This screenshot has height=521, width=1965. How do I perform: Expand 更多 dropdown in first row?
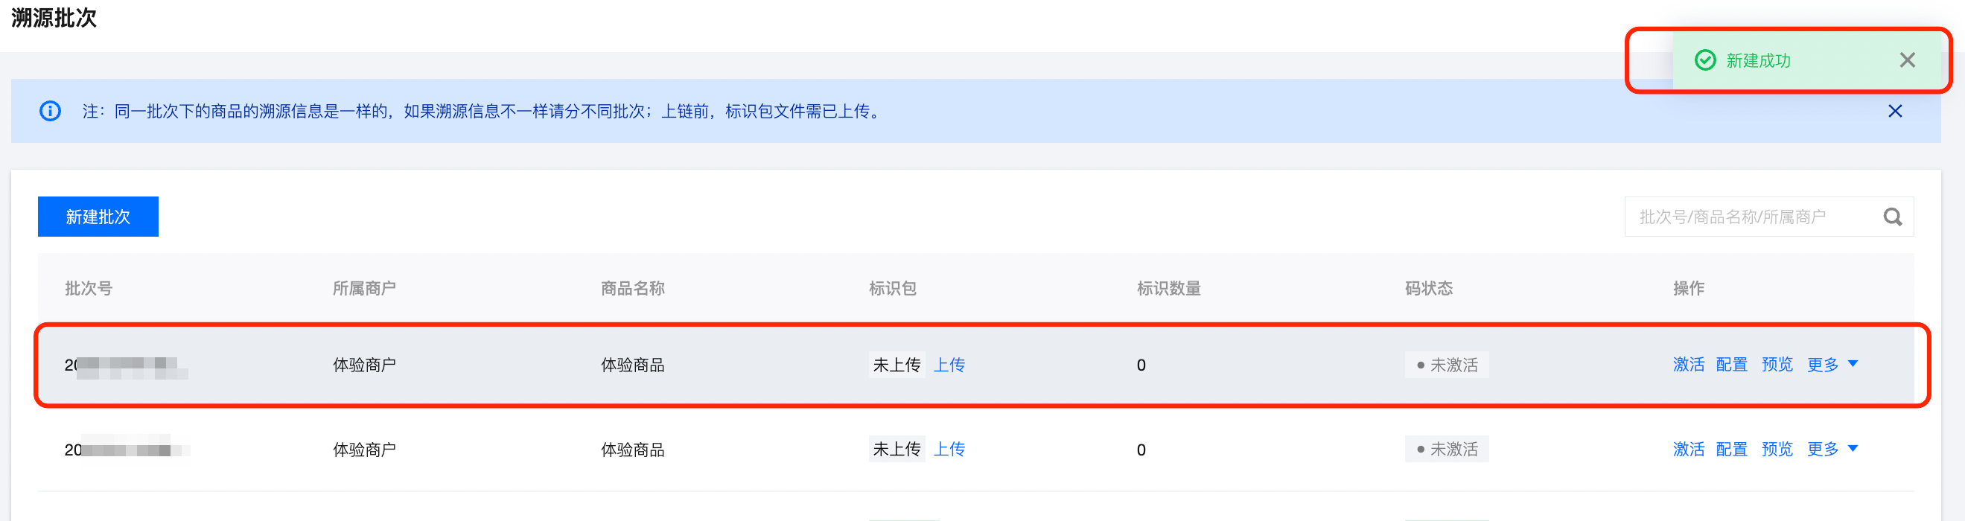1832,365
